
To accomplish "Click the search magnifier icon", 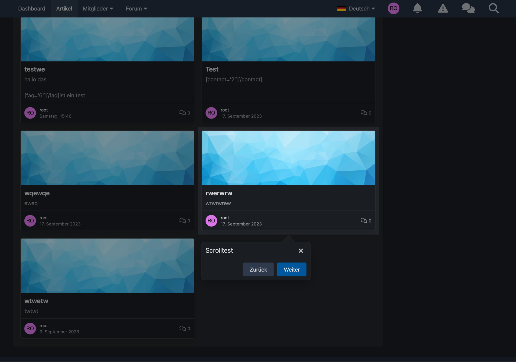I will click(493, 8).
